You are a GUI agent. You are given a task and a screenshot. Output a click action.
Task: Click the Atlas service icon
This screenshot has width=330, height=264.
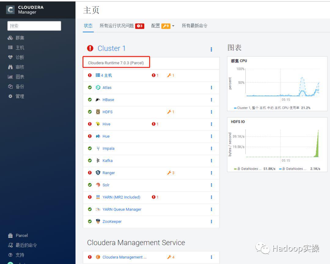98,87
